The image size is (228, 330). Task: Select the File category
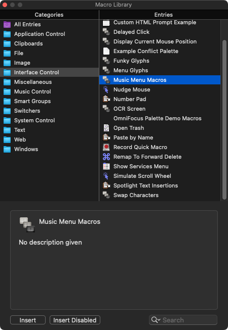pyautogui.click(x=49, y=53)
